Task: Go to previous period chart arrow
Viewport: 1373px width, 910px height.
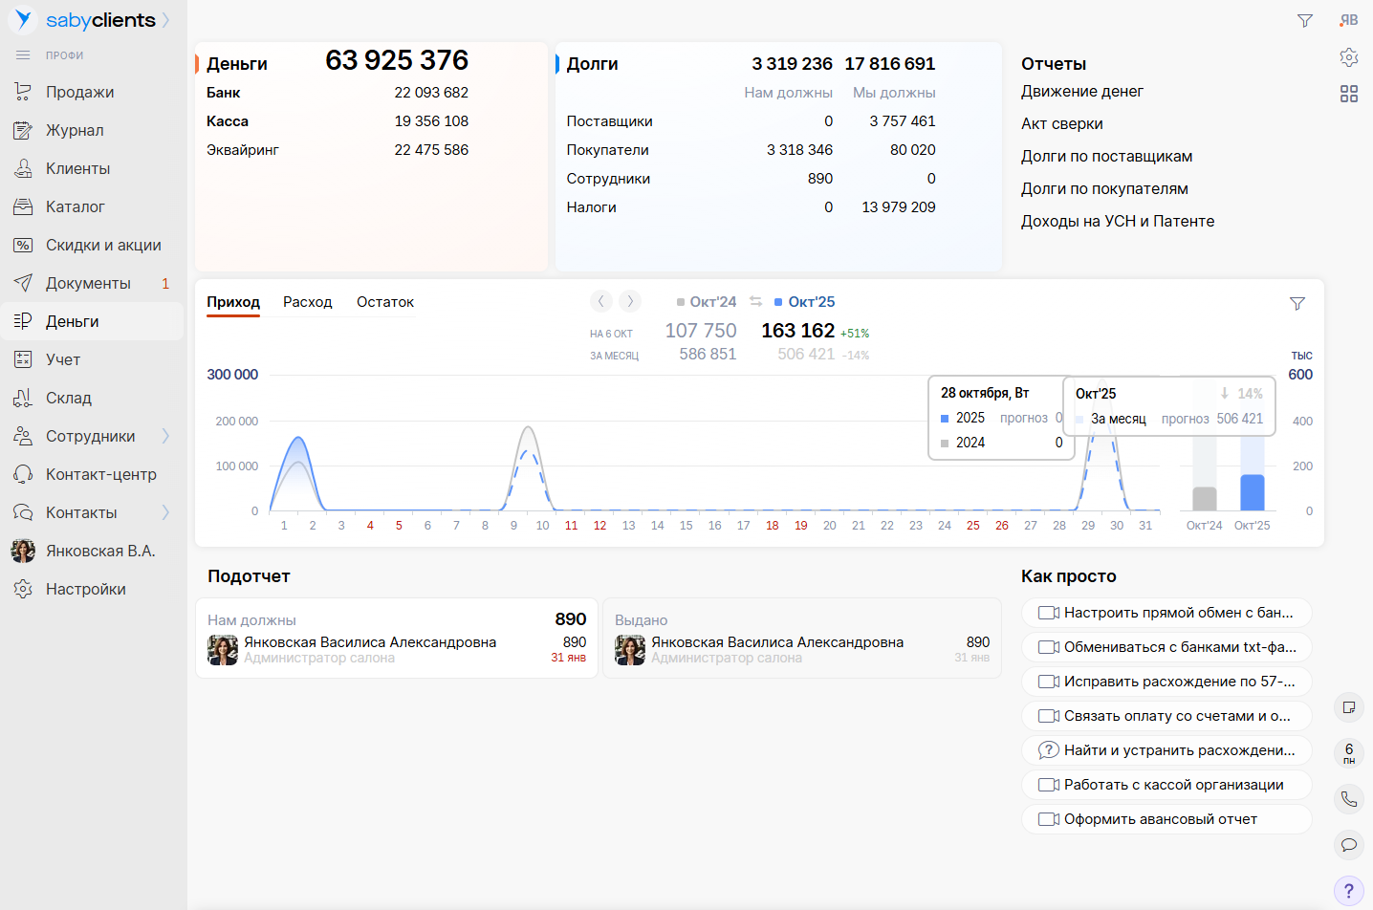Action: coord(601,301)
